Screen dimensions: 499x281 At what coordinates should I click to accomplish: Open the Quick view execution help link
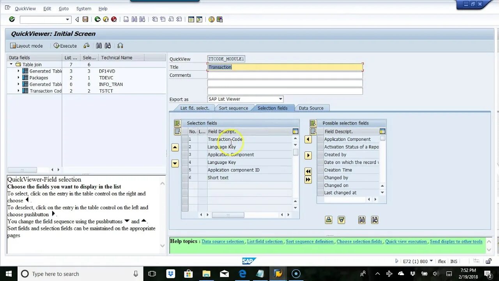(406, 242)
